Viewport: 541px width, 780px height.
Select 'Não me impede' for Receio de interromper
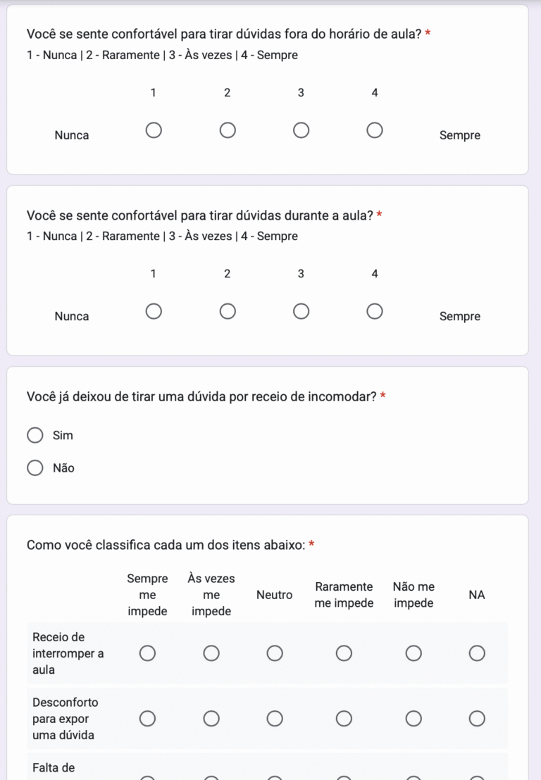tap(413, 654)
